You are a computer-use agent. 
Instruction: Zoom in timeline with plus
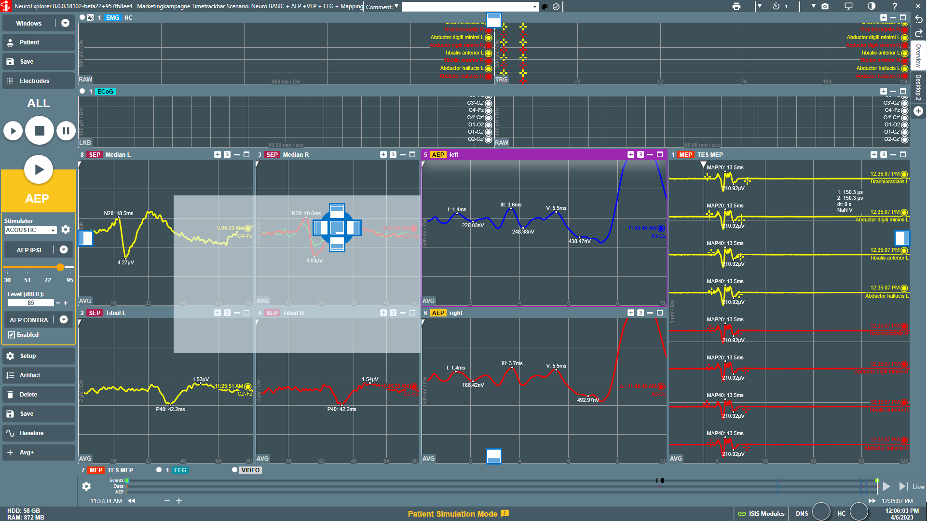pos(179,501)
